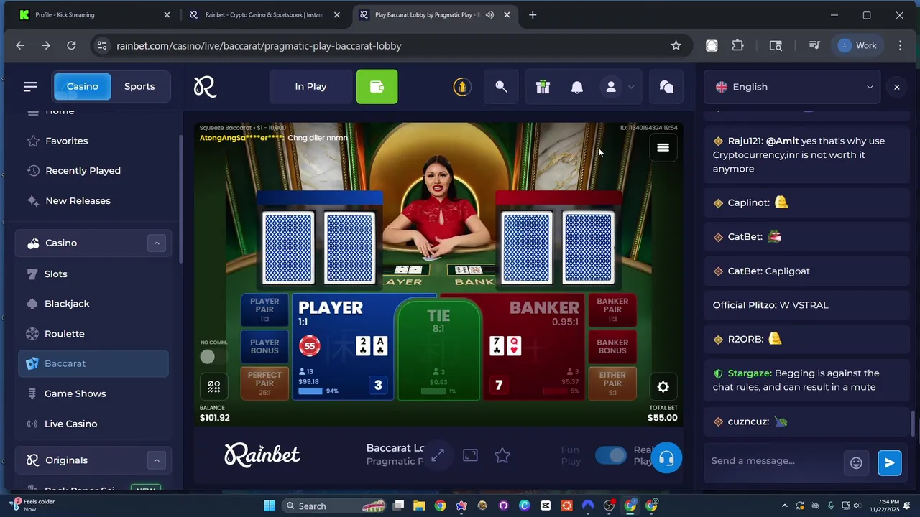Toggle the chat bubble panel icon
Viewport: 920px width, 517px height.
[x=666, y=87]
